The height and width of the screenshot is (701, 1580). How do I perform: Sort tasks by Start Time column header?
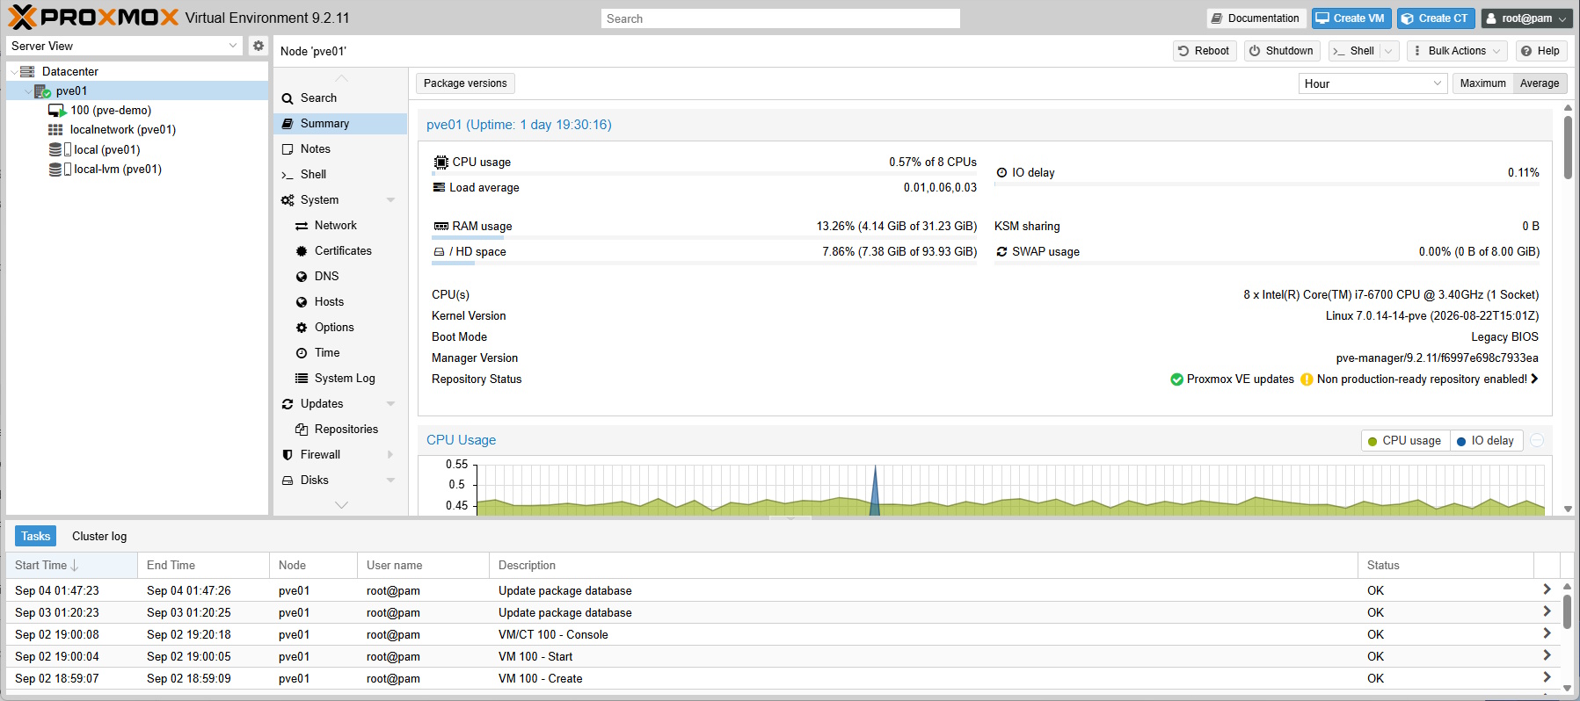pyautogui.click(x=72, y=566)
